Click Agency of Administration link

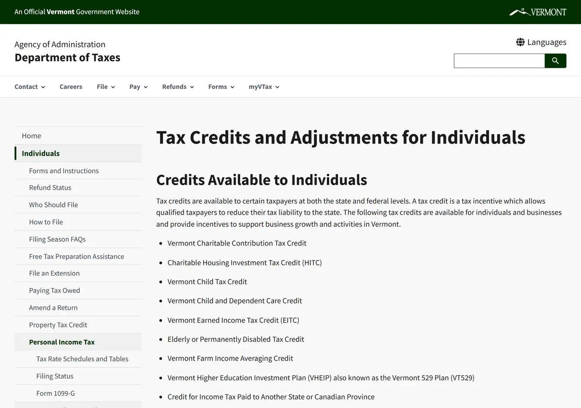coord(60,44)
